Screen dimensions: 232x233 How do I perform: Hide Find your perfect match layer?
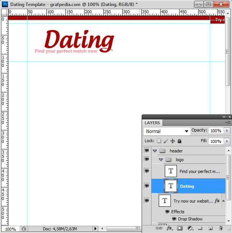point(147,171)
